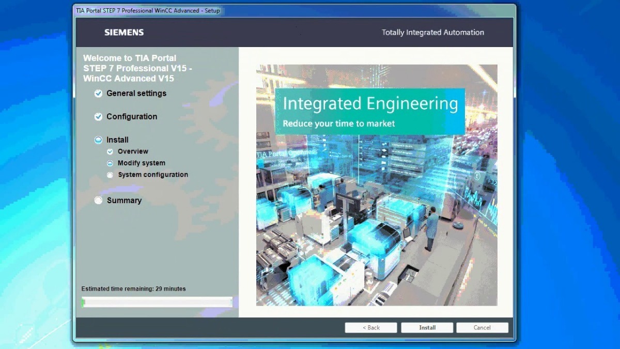Click the Install button
620x349 pixels.
point(427,328)
